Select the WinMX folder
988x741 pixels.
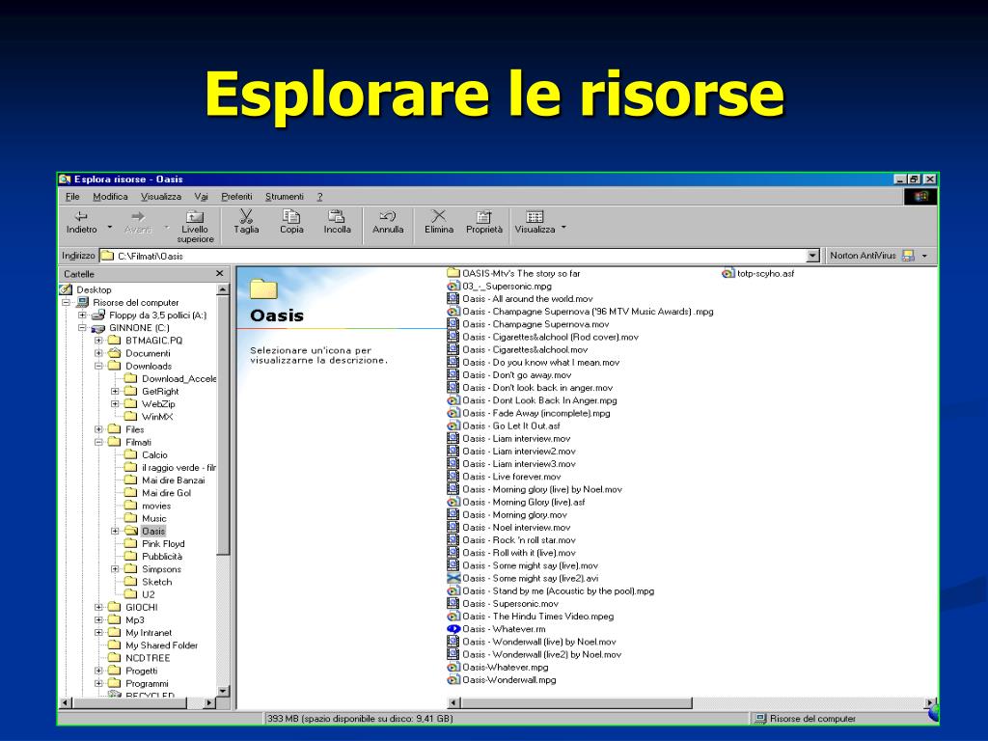coord(157,417)
